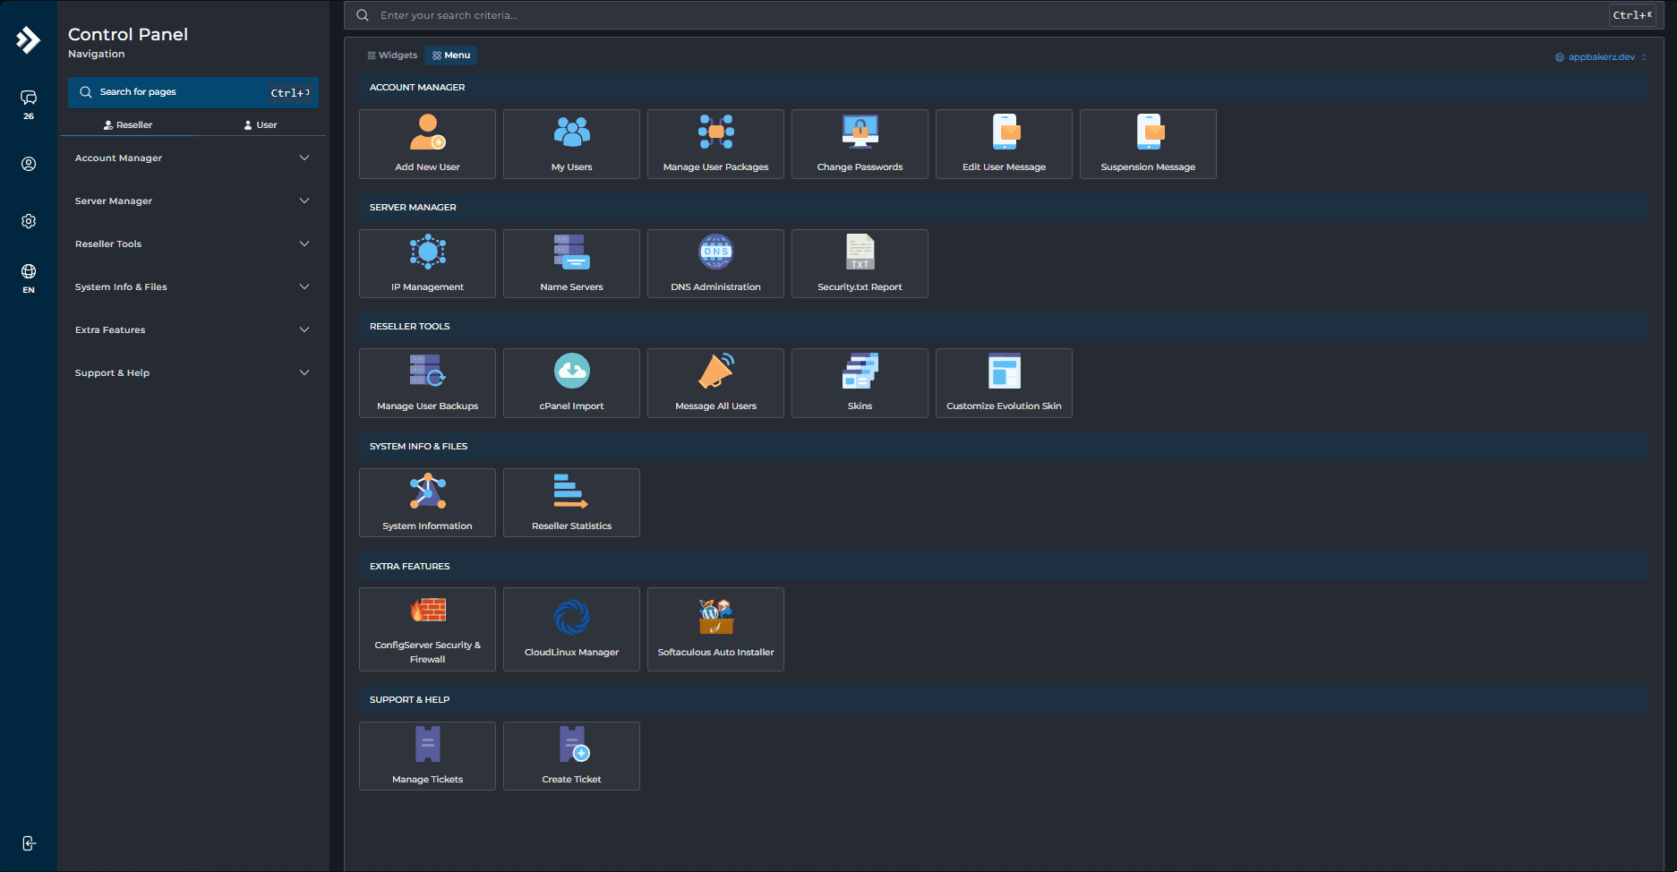Expand Support & Help in the sidebar
Image resolution: width=1677 pixels, height=872 pixels.
(x=192, y=372)
